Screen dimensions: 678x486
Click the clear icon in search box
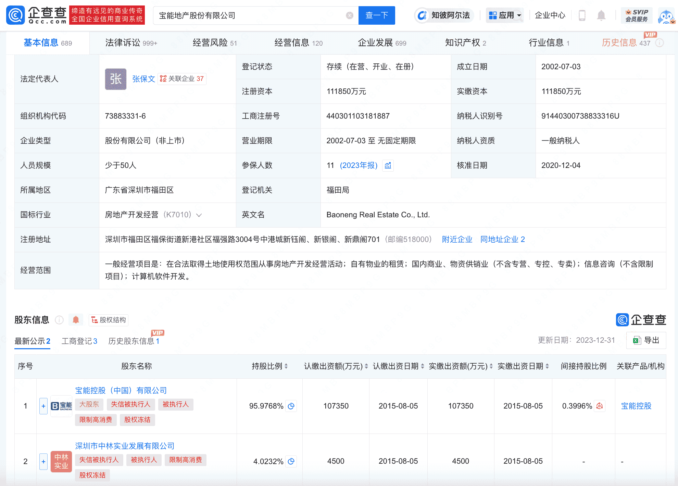(x=349, y=15)
